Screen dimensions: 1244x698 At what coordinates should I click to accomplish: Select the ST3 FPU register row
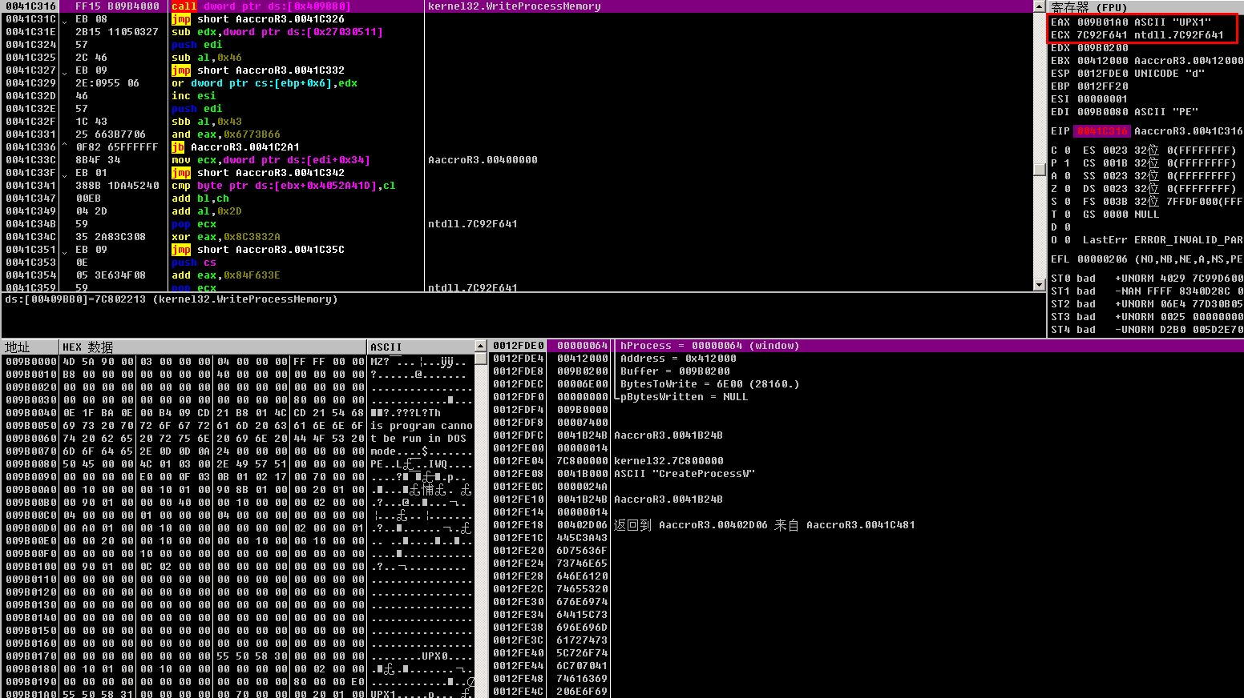click(1146, 317)
